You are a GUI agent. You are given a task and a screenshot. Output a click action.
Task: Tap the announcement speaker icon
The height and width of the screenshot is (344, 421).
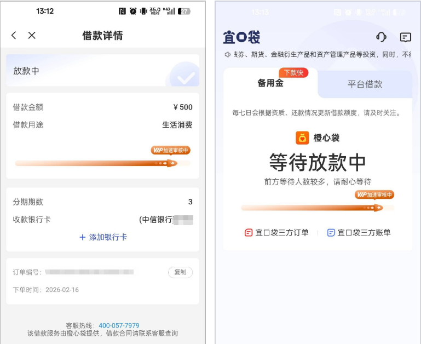(x=227, y=55)
